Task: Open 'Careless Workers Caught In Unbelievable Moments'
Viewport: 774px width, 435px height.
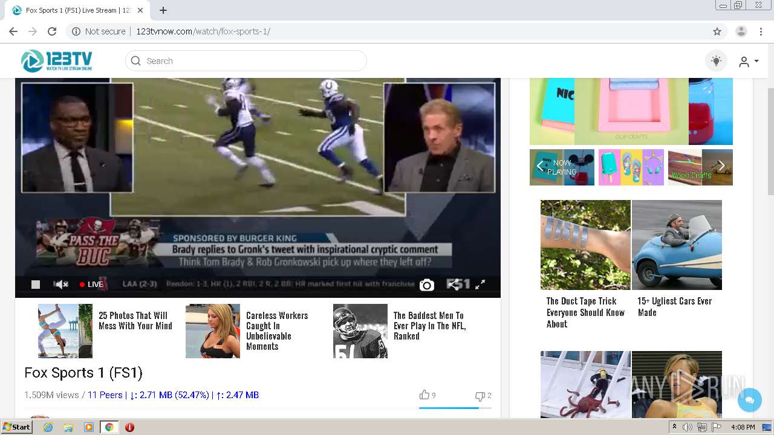Action: [277, 331]
